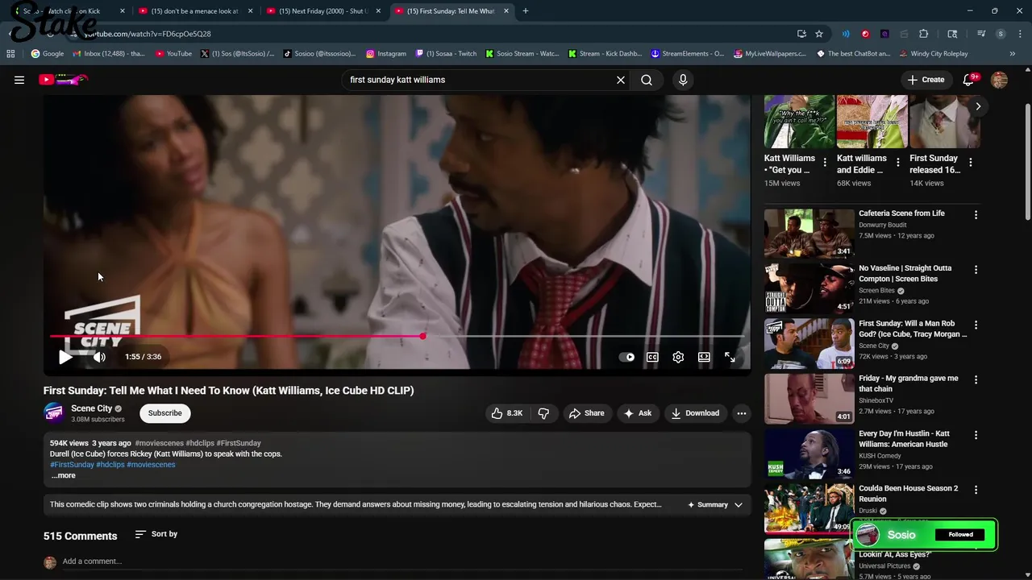This screenshot has width=1032, height=580.
Task: Expand the AI Summary chevron
Action: point(738,505)
